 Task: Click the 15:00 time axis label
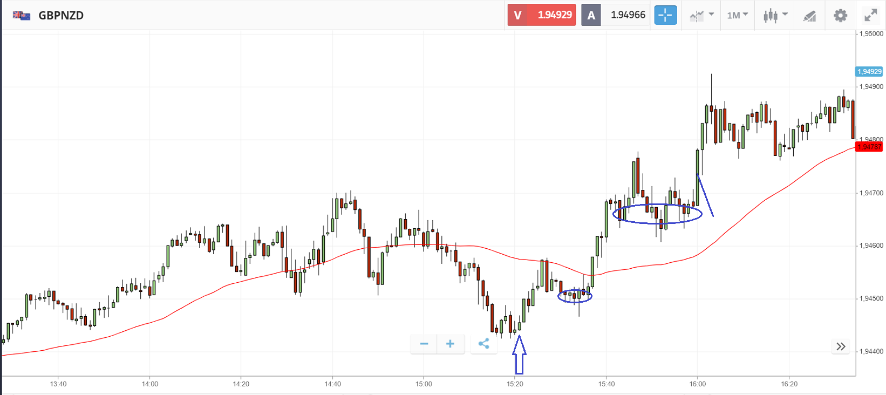(424, 384)
